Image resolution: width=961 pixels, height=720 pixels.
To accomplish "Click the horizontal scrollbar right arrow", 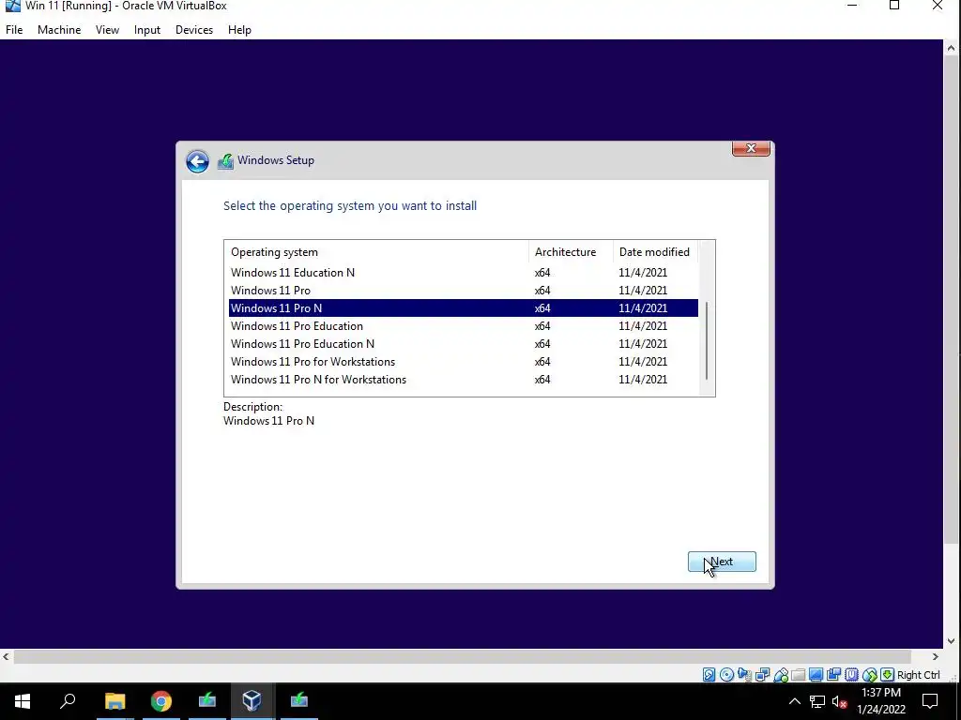I will pyautogui.click(x=936, y=656).
